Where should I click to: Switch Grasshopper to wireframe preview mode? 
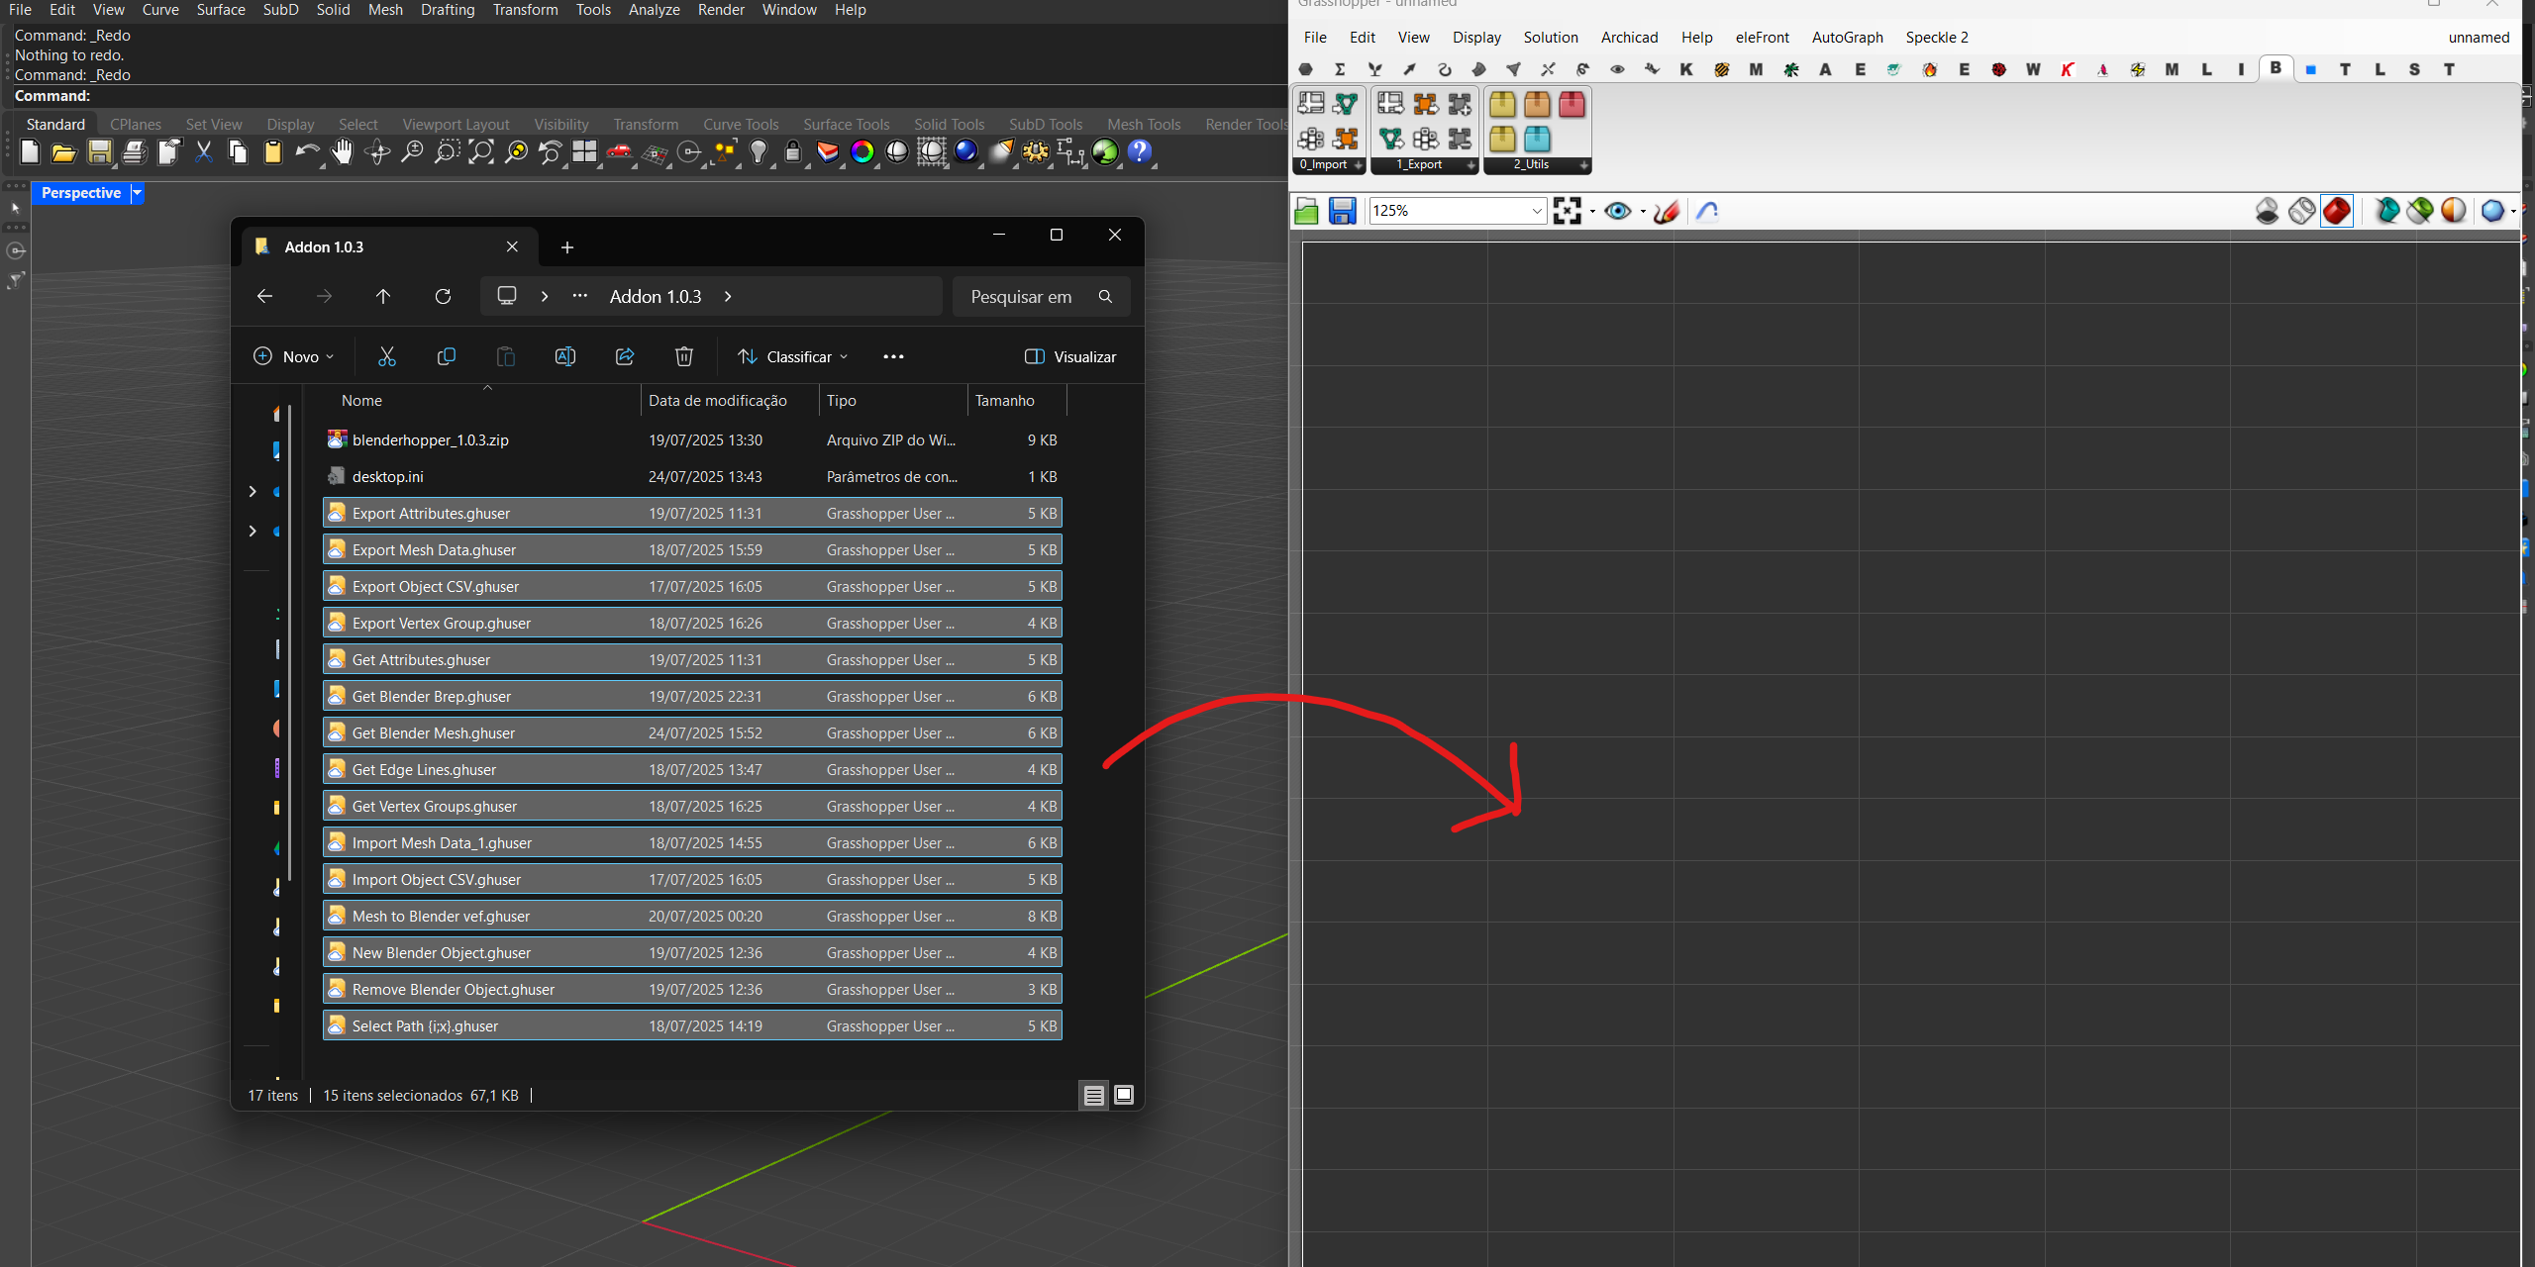coord(2302,211)
